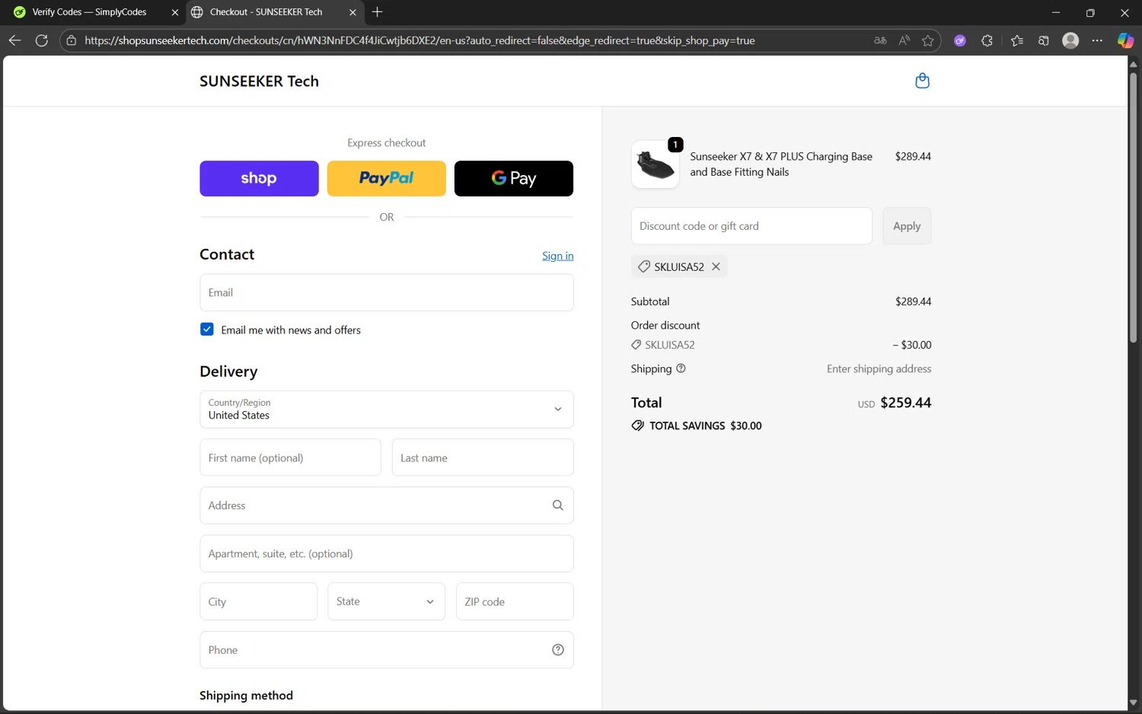The image size is (1142, 714).
Task: Open the Extensions puzzle icon
Action: pos(987,40)
